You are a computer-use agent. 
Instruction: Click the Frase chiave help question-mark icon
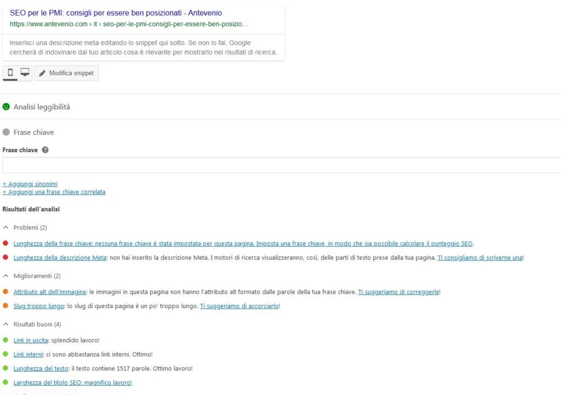pyautogui.click(x=45, y=150)
